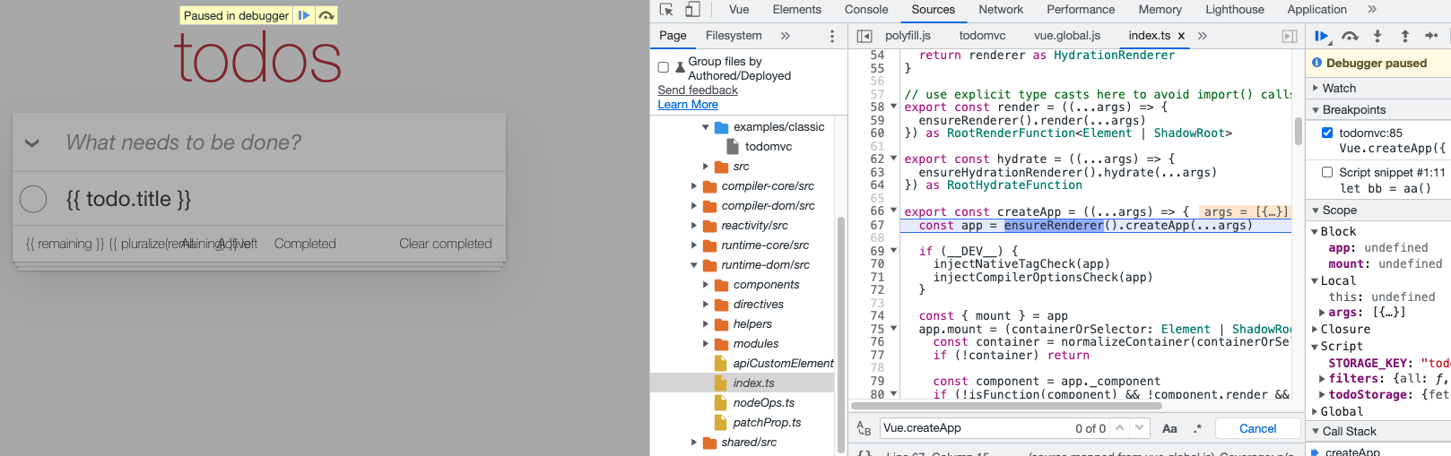Switch to the Network tab
This screenshot has width=1451, height=456.
point(1001,10)
